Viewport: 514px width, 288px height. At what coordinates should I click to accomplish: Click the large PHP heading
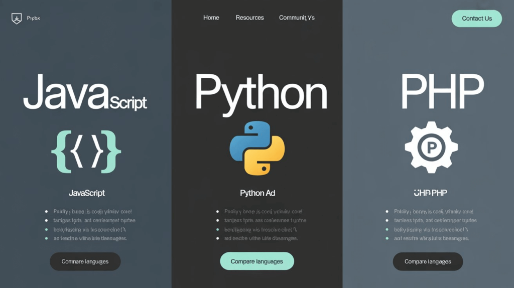click(442, 91)
